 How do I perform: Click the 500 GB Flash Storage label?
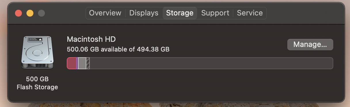tap(37, 83)
